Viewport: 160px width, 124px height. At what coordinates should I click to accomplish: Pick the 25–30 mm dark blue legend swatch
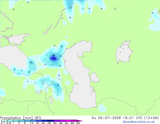[51, 121]
